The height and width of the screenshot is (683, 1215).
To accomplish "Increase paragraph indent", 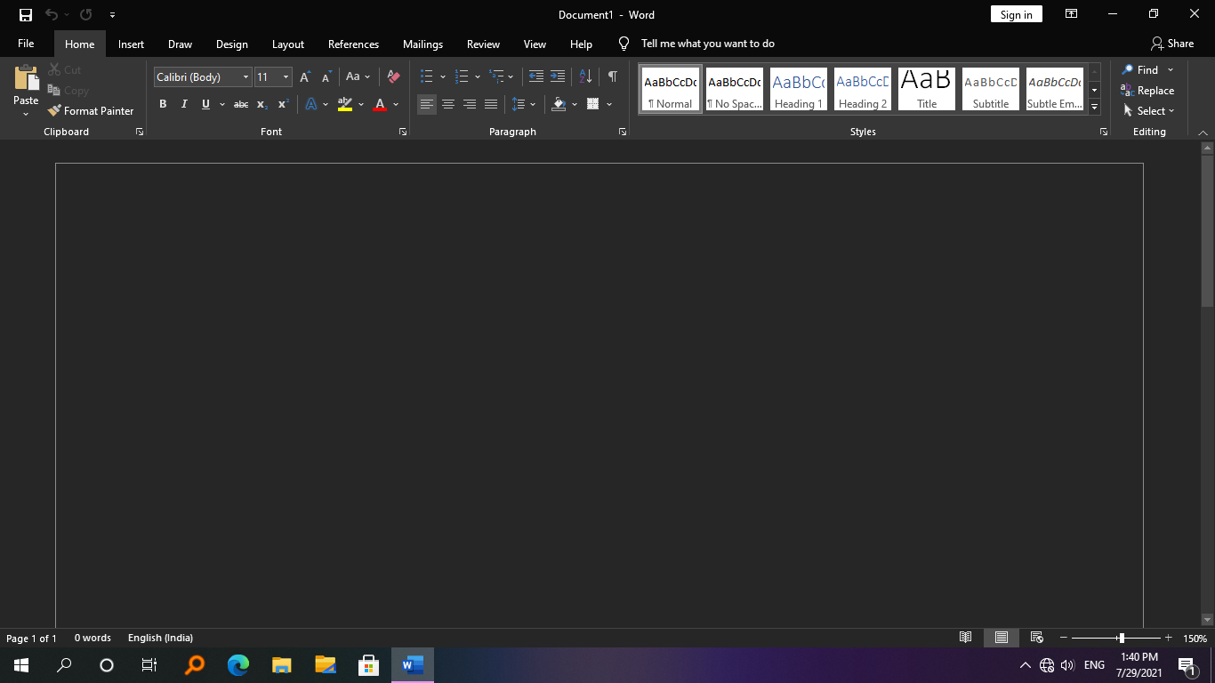I will click(x=558, y=77).
